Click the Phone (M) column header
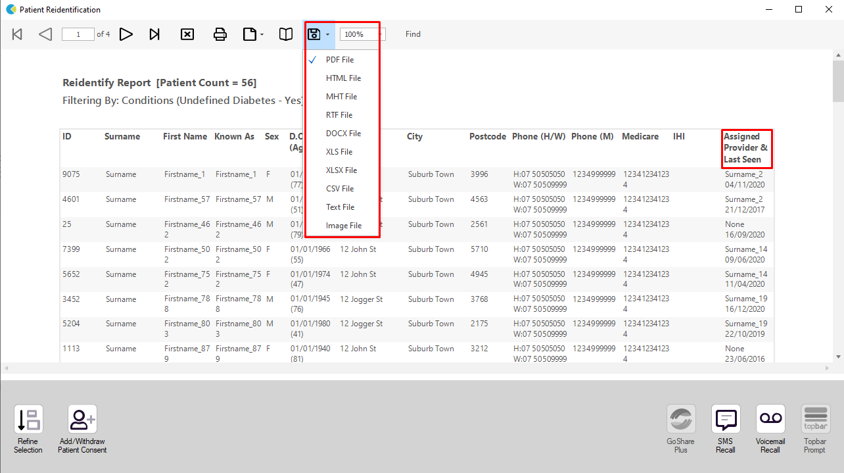Viewport: 844px width, 473px height. 592,137
